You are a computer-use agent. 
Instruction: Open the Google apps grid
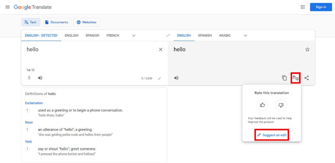tap(302, 7)
